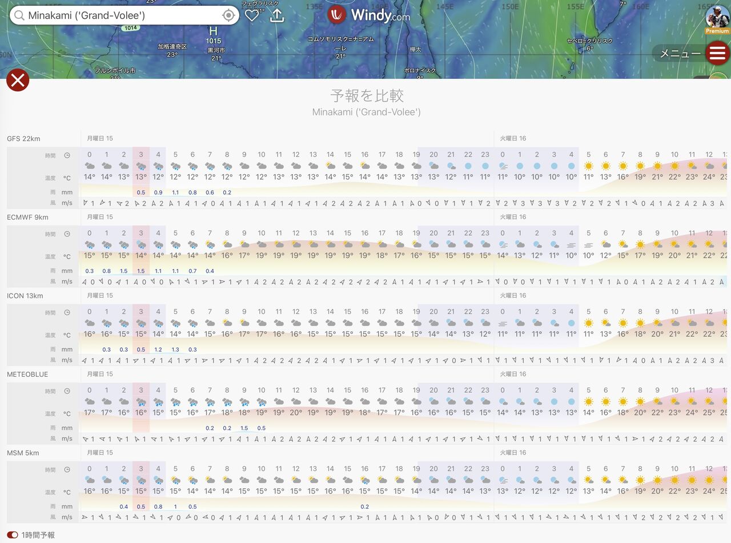Click 火曜日 16 in the METEOBLUE row
Image resolution: width=731 pixels, height=543 pixels.
point(513,374)
